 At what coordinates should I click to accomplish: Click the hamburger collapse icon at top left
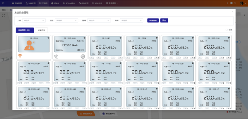[3, 3]
